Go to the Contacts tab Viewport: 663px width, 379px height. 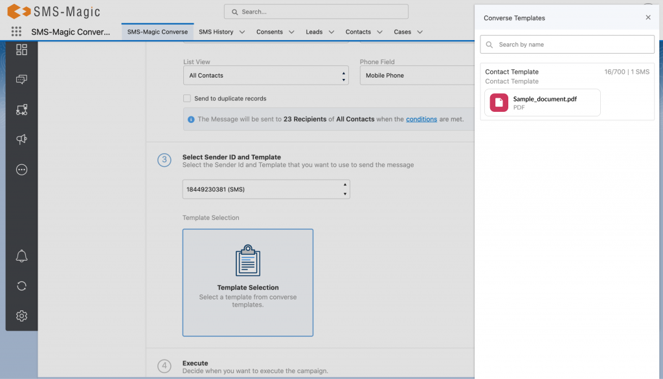[358, 32]
